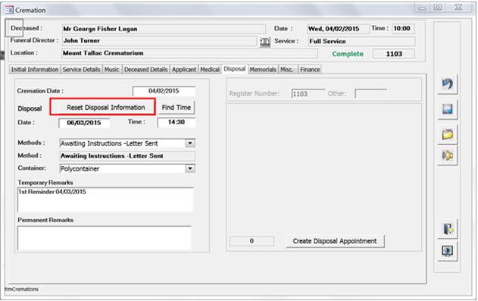Maximize the Cremation window
This screenshot has height=301, width=478.
(438, 8)
